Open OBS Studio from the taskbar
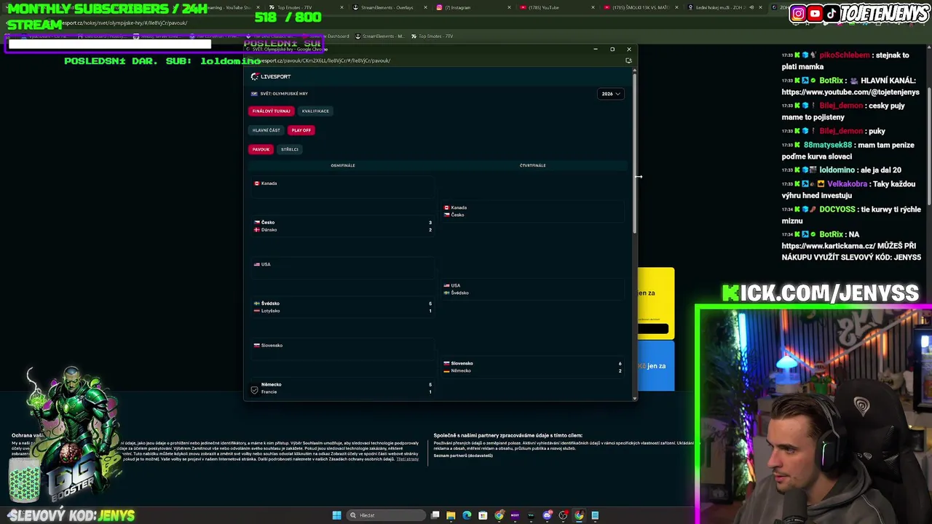 563,515
